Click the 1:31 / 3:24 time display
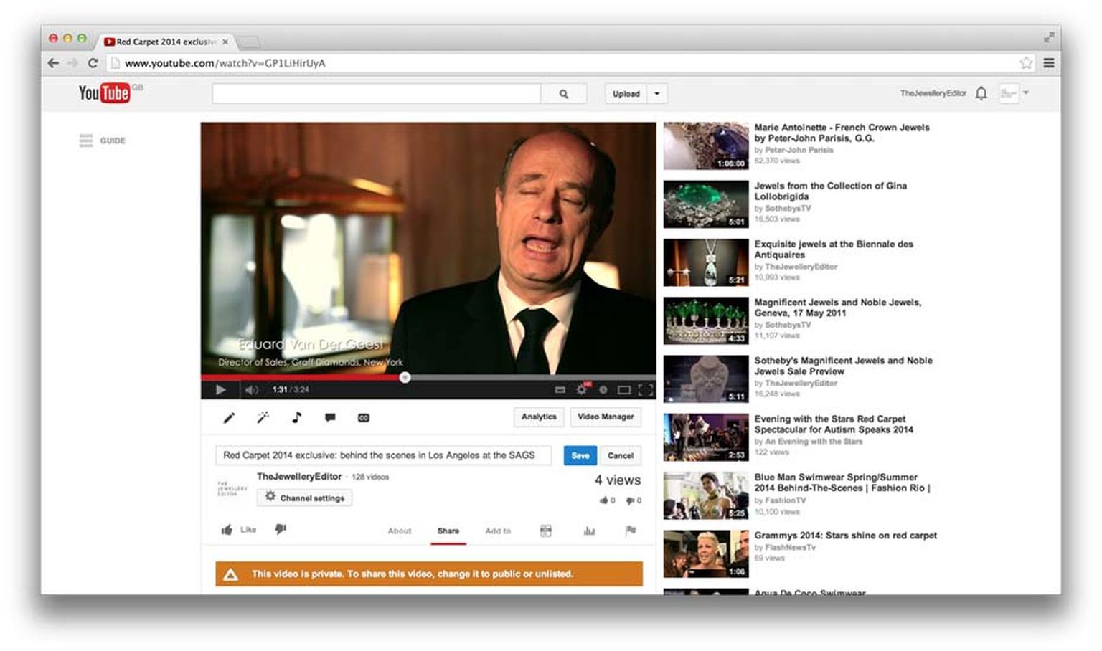 coord(291,389)
